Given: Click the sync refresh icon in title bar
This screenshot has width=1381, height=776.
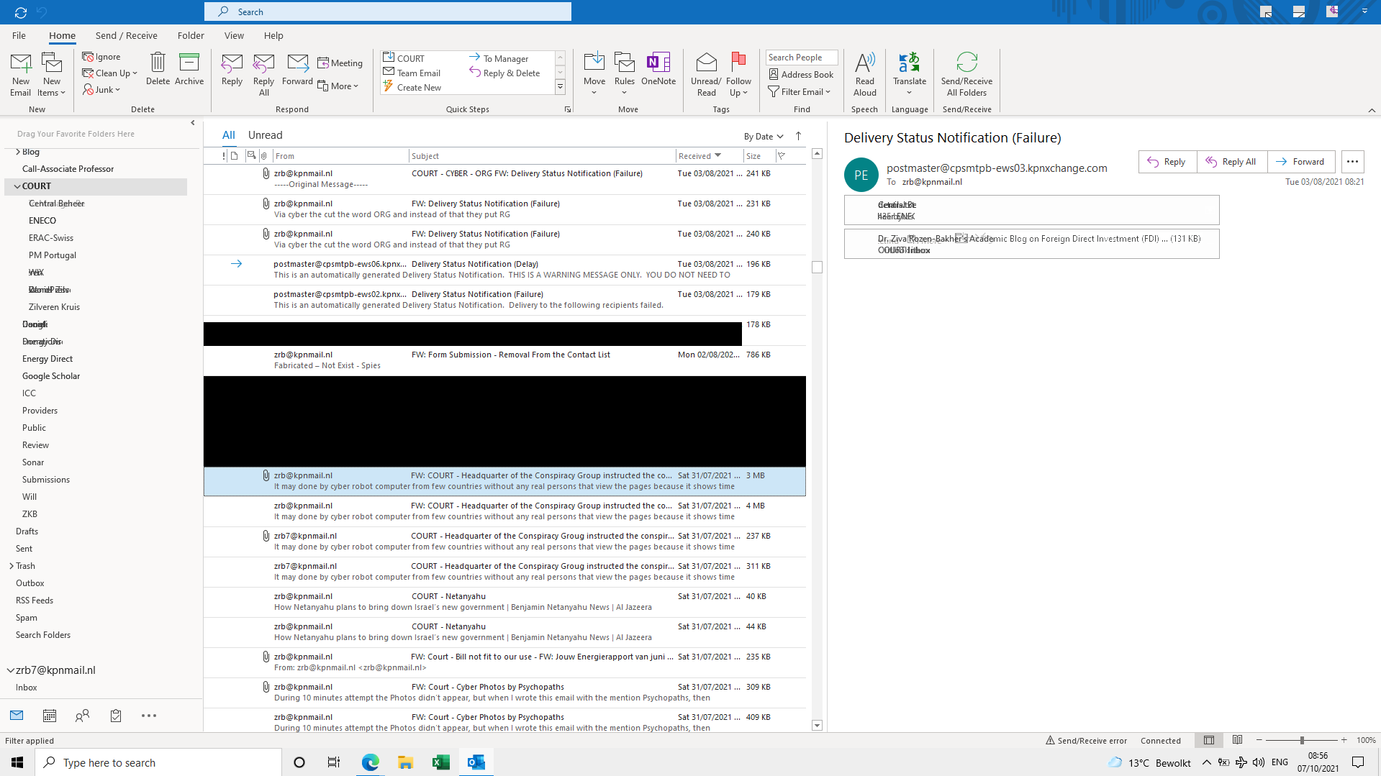Looking at the screenshot, I should [20, 12].
